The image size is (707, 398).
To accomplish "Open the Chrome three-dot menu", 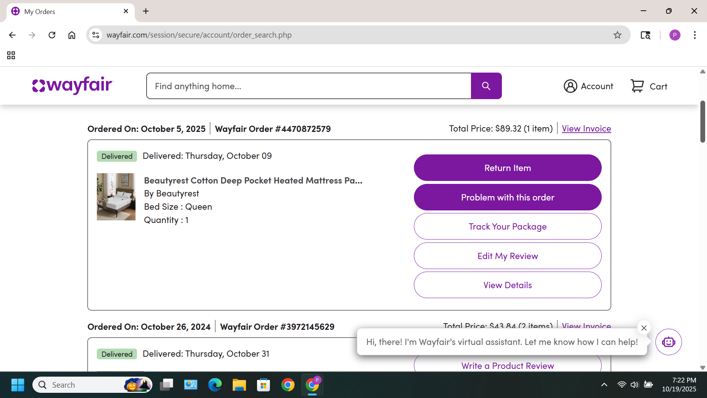I will coord(695,35).
